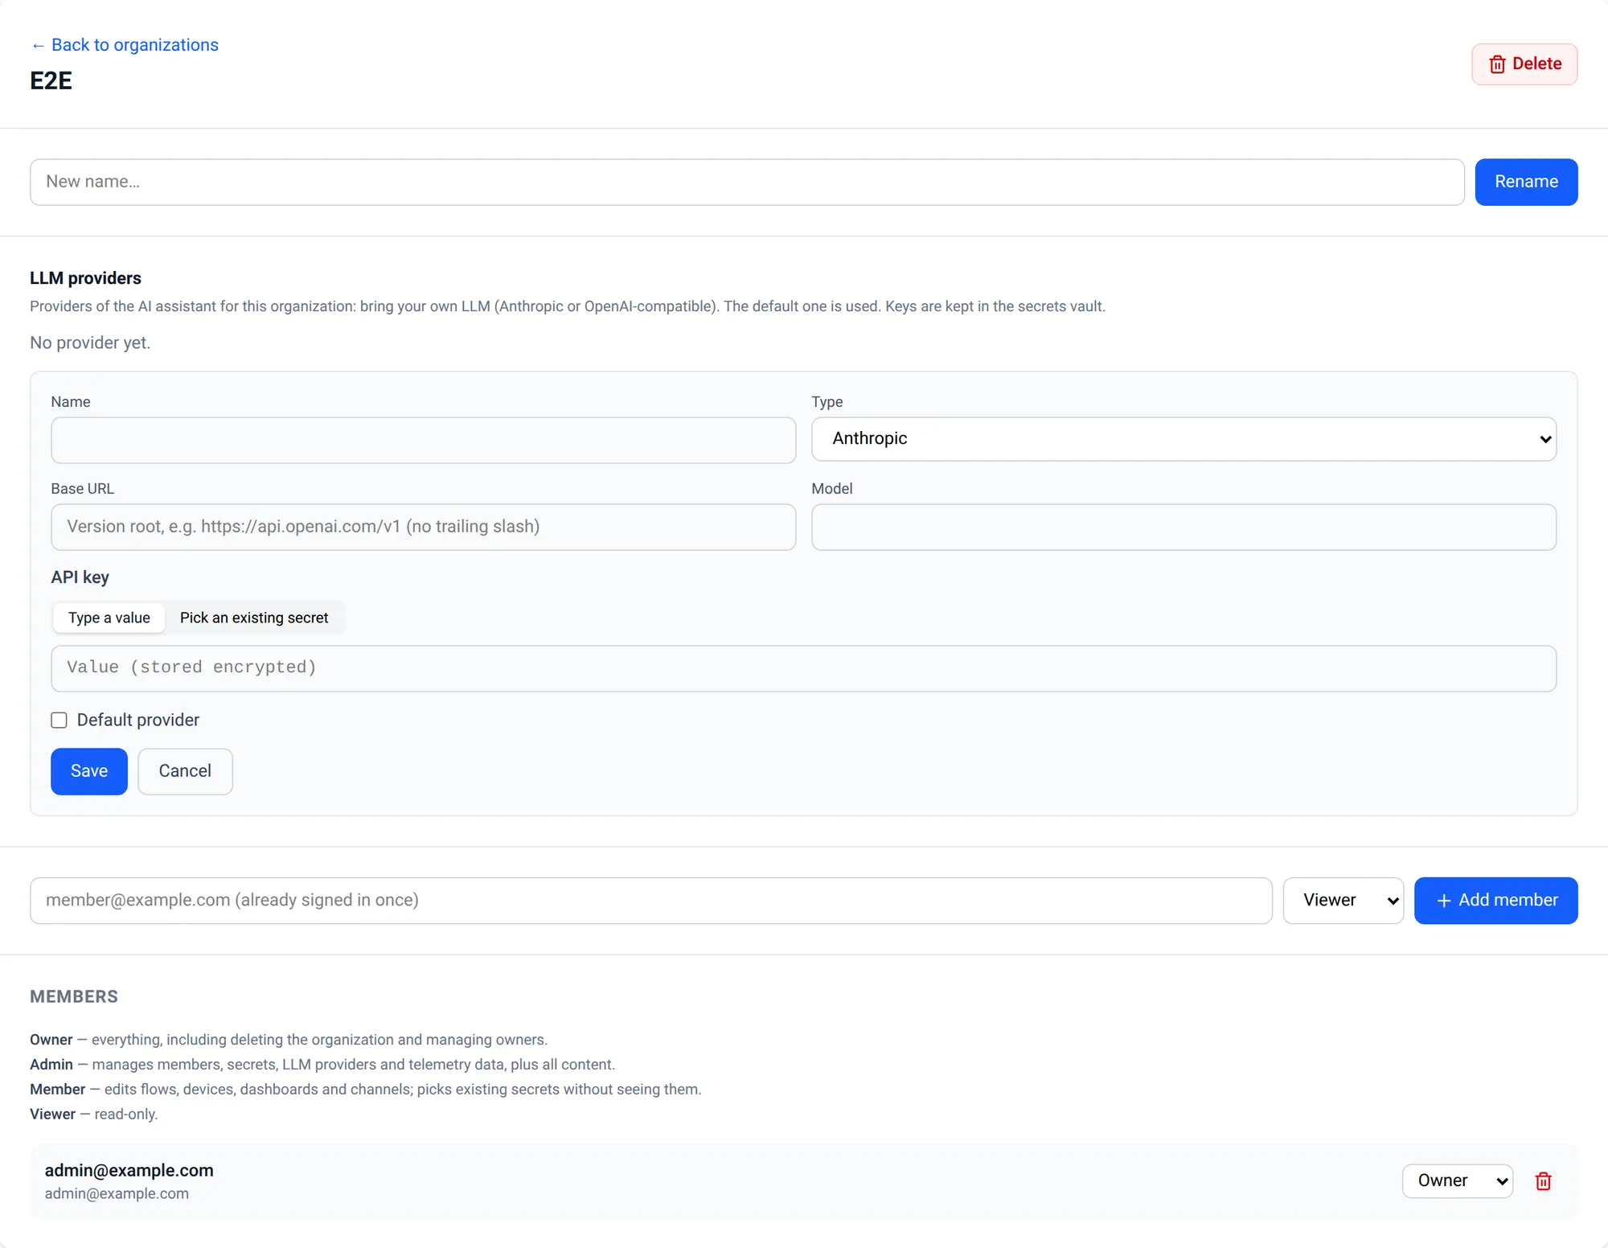Click the MEMBERS section heading
The image size is (1608, 1248).
[x=74, y=996]
